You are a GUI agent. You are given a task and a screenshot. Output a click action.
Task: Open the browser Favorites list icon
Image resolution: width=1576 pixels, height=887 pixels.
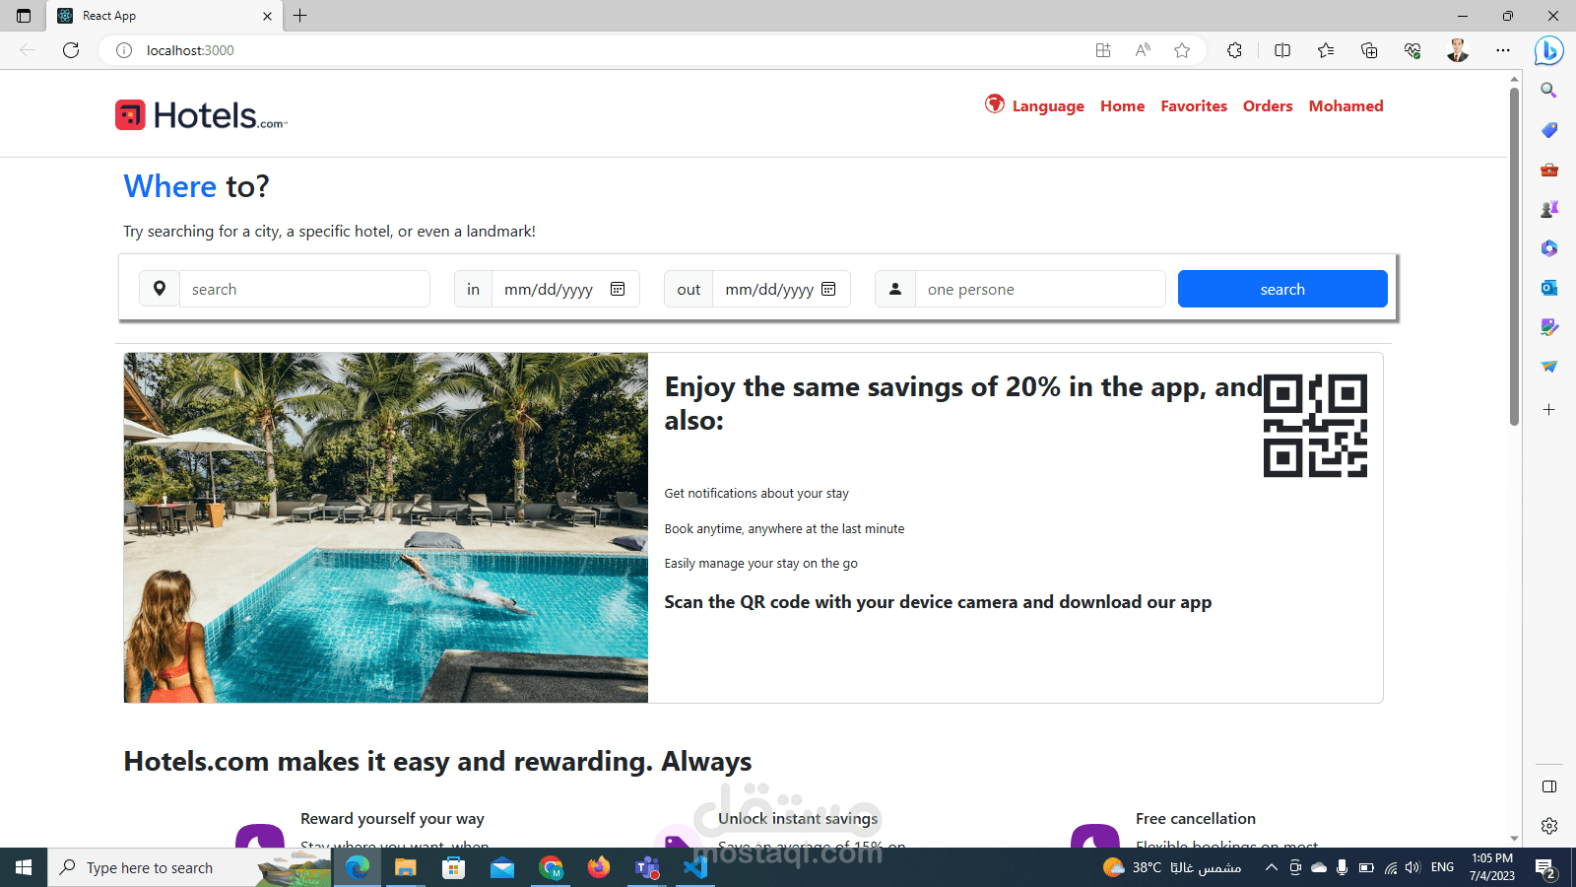(1326, 50)
